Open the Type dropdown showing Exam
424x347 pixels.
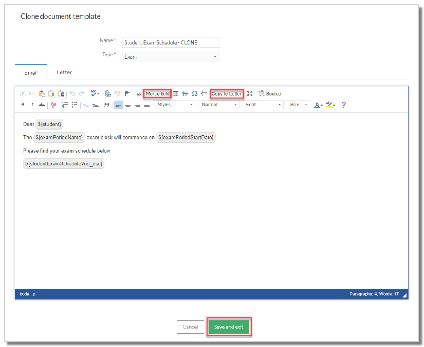171,57
